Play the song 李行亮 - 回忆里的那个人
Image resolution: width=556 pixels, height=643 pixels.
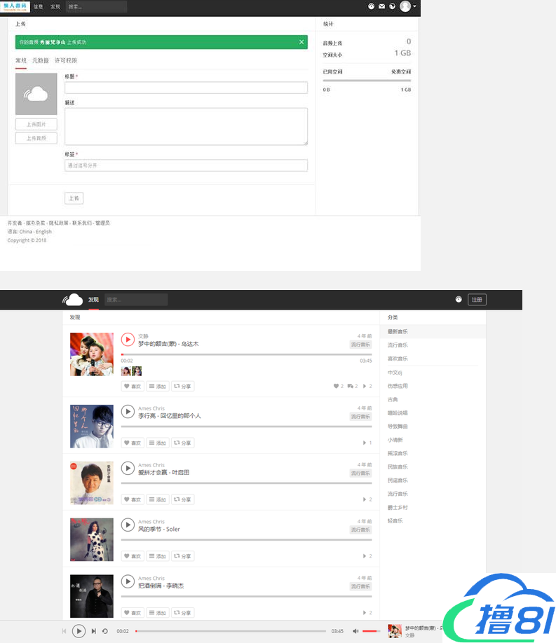(x=128, y=412)
